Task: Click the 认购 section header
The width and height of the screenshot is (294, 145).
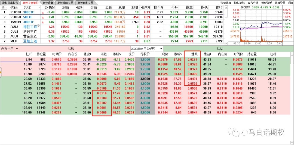Action: [x=71, y=49]
